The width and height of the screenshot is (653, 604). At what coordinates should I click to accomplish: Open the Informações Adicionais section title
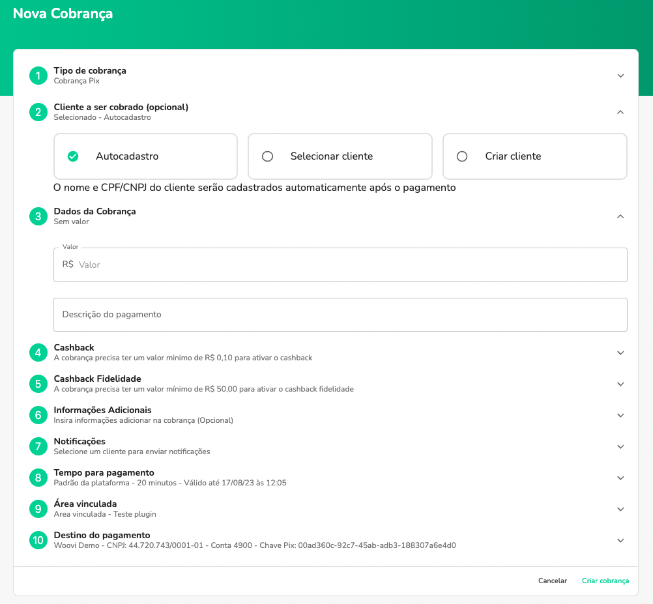click(102, 410)
